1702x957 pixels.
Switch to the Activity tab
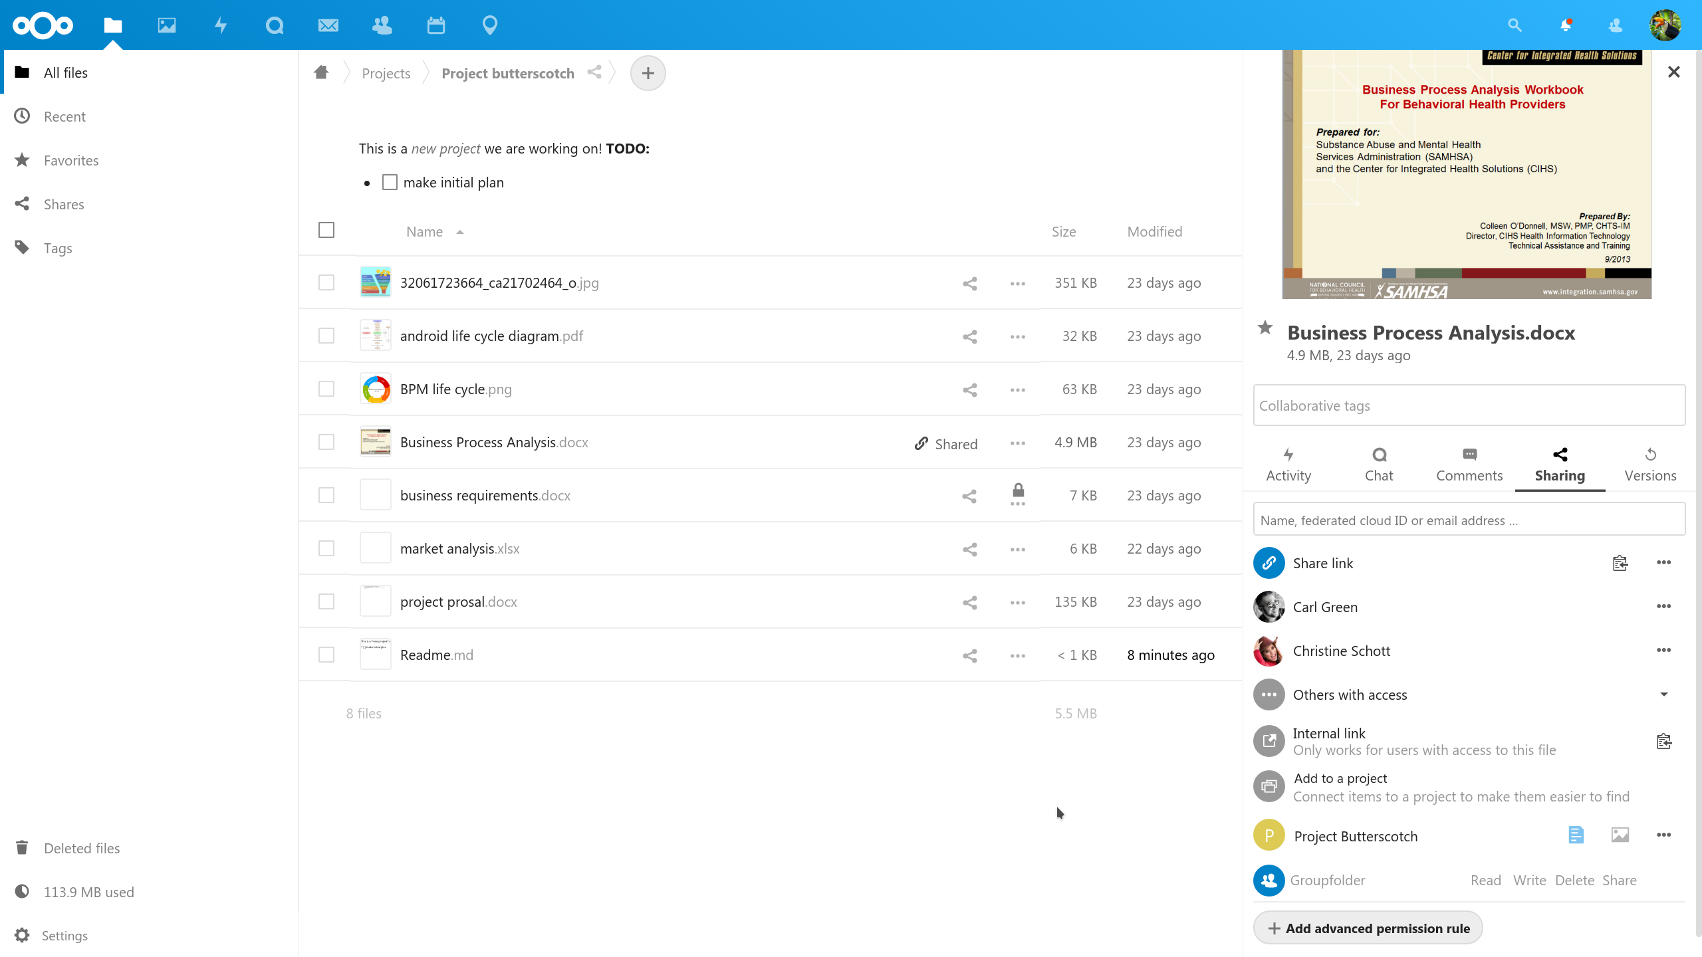pyautogui.click(x=1288, y=465)
